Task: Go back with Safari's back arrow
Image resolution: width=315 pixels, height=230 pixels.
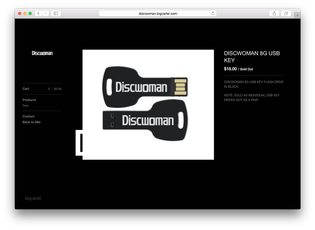Action: click(x=38, y=14)
